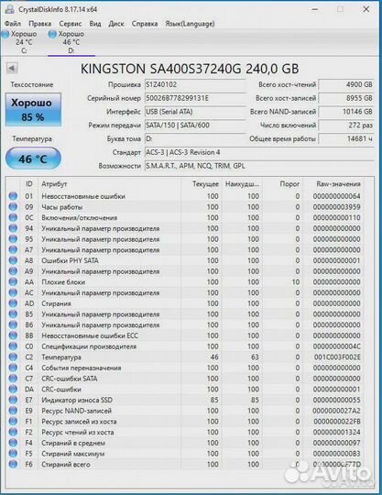
Task: Select the Плохие блоки attribute text
Action: [63, 282]
